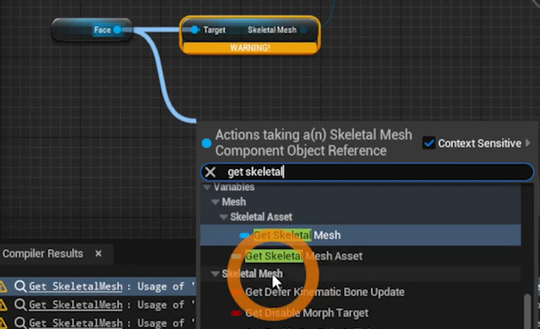Open the Context Sensitive options arrow

(528, 143)
